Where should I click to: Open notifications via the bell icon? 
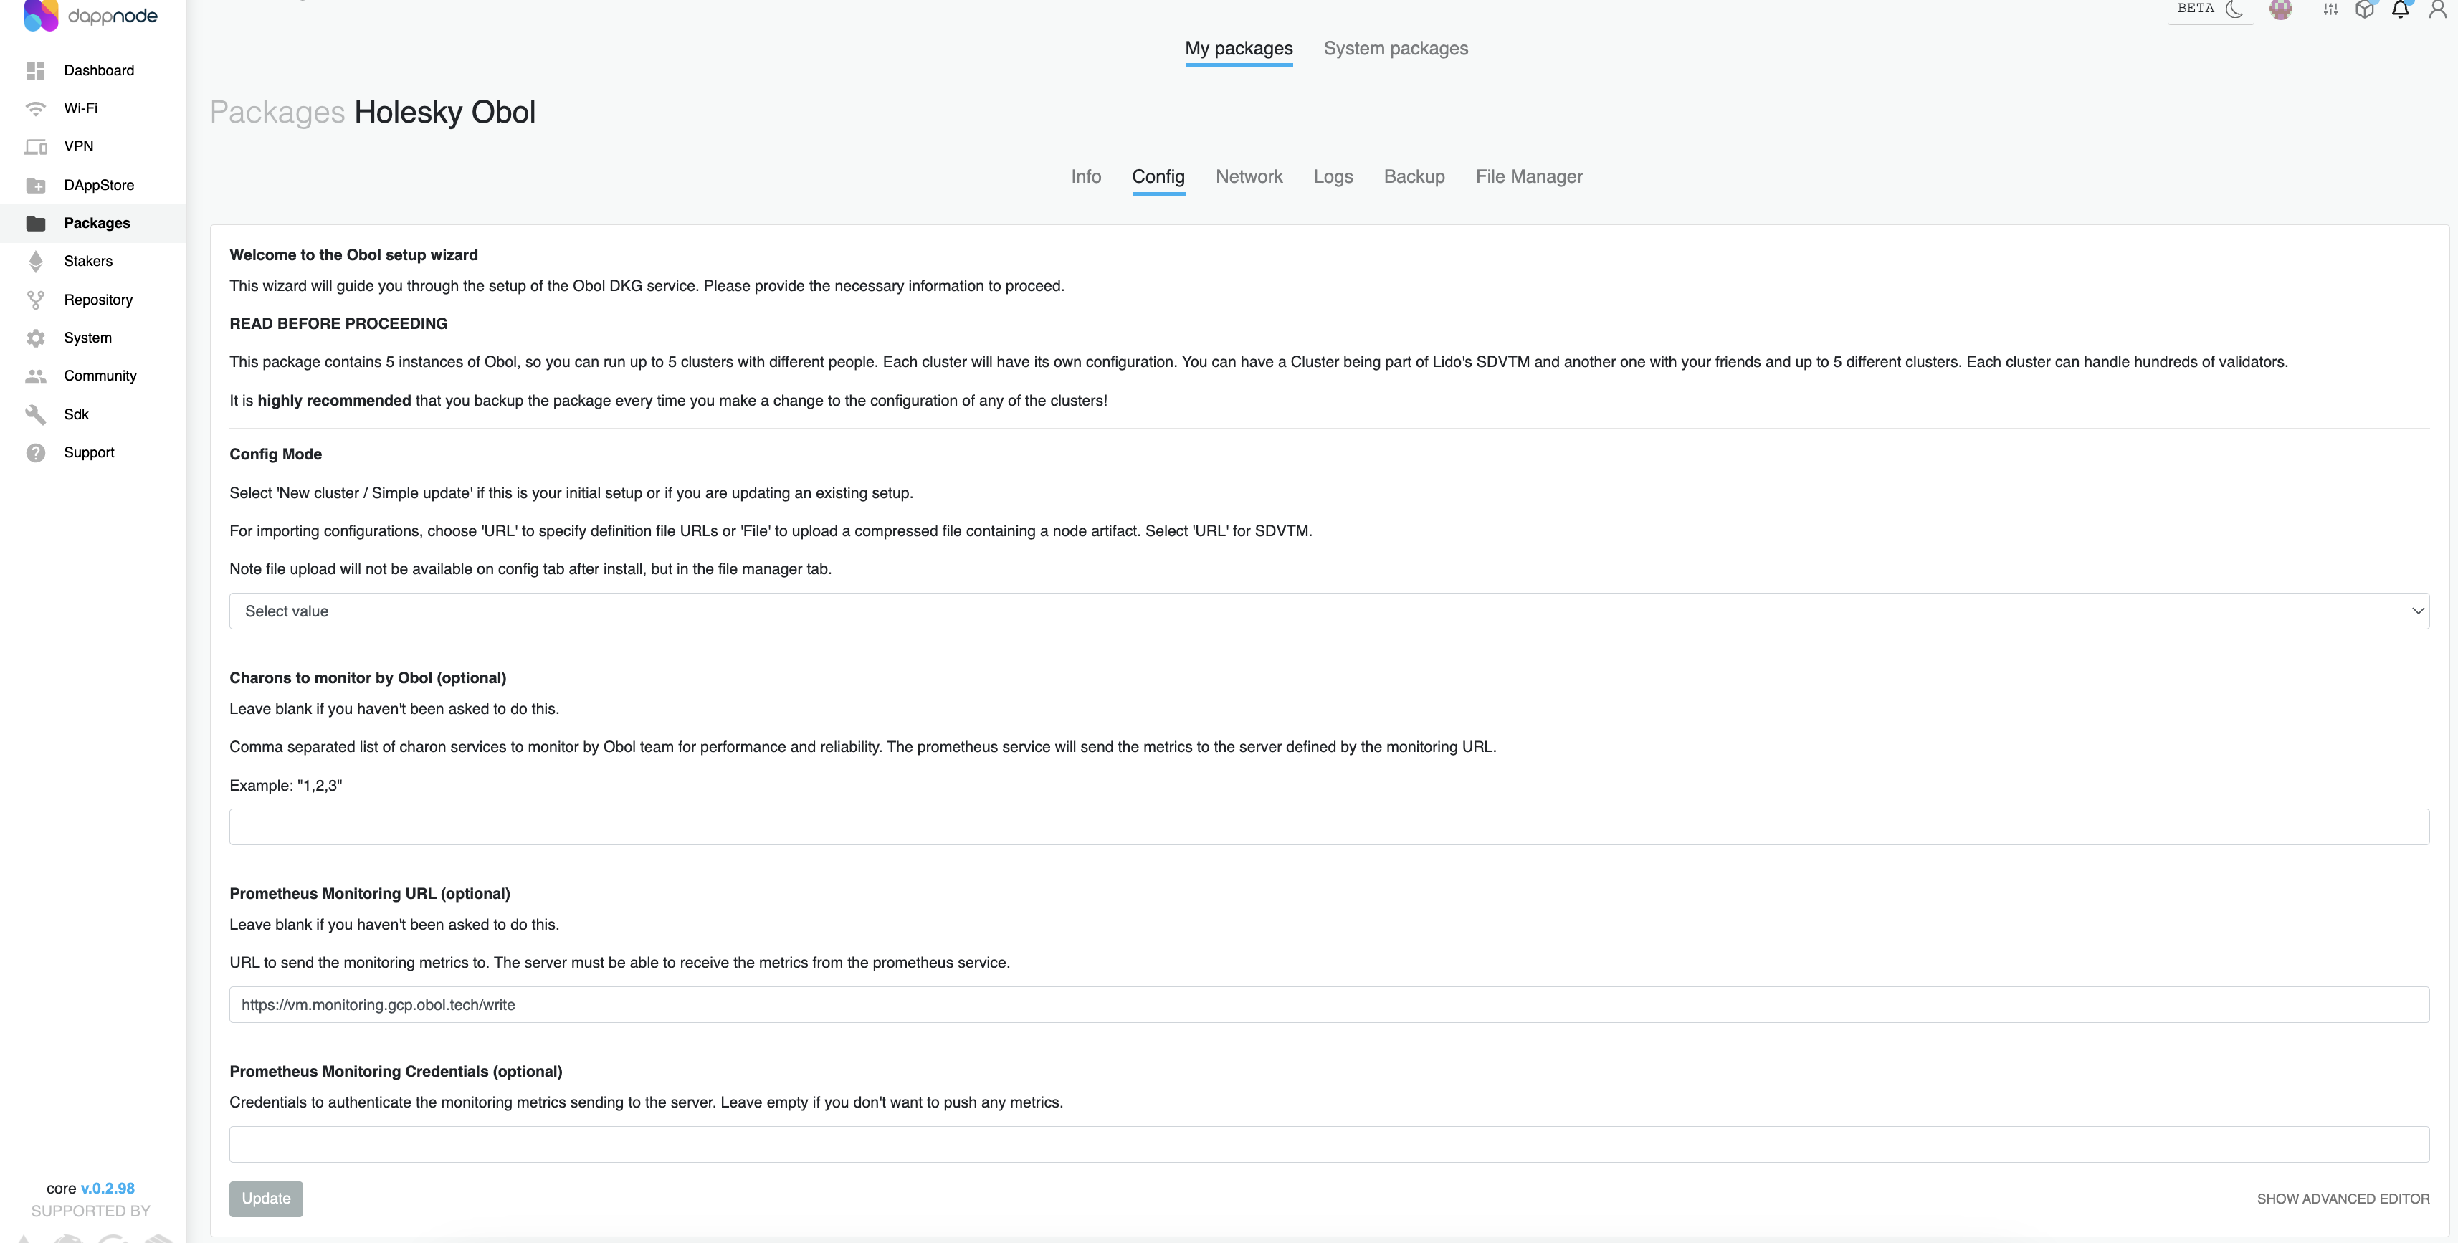pos(2401,9)
